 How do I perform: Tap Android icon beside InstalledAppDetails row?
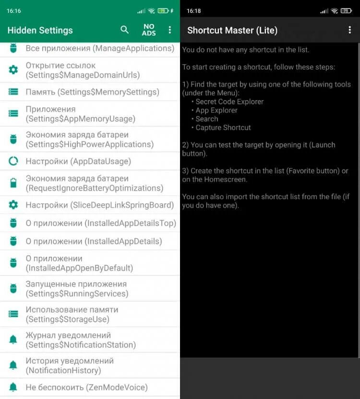13,241
